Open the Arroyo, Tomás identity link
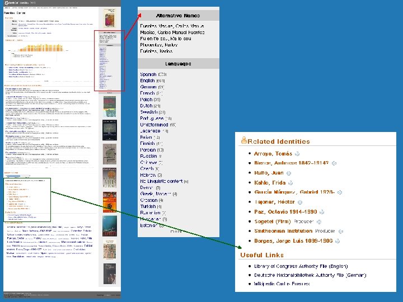This screenshot has width=403, height=302. coord(273,154)
